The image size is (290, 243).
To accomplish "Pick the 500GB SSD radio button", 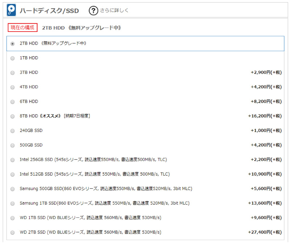I will pyautogui.click(x=12, y=145).
